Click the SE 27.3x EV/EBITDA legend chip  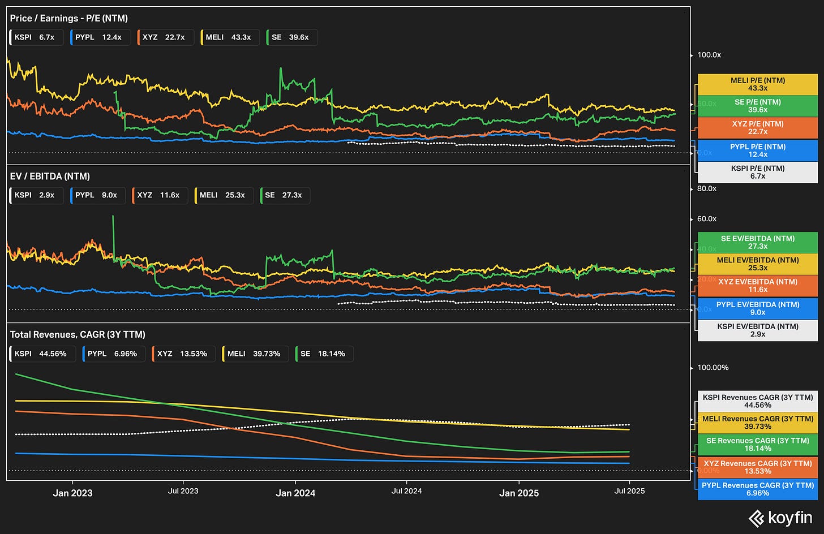point(285,195)
